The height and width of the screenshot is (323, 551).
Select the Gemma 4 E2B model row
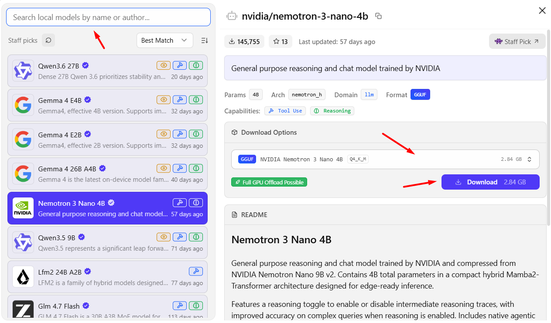[107, 139]
